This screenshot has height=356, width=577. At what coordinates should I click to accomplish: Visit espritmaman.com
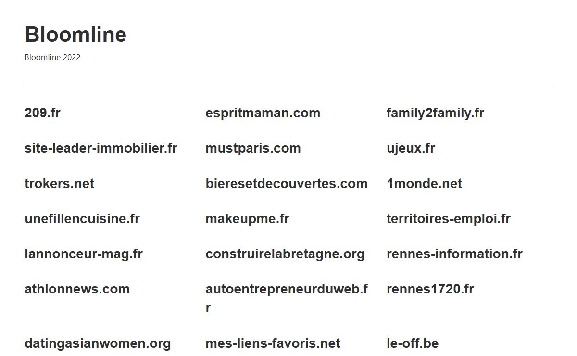pyautogui.click(x=263, y=113)
